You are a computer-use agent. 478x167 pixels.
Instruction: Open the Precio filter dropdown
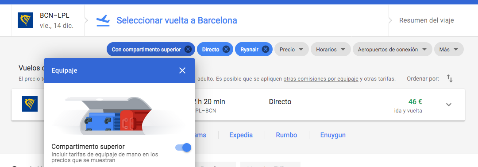[291, 50]
